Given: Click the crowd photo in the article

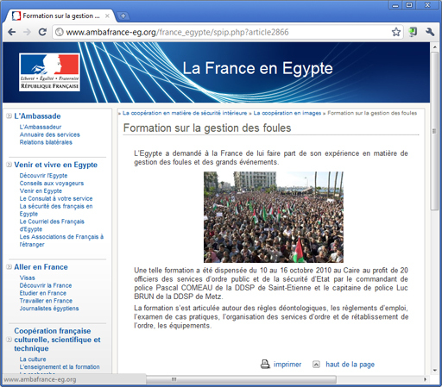Looking at the screenshot, I should (x=274, y=217).
